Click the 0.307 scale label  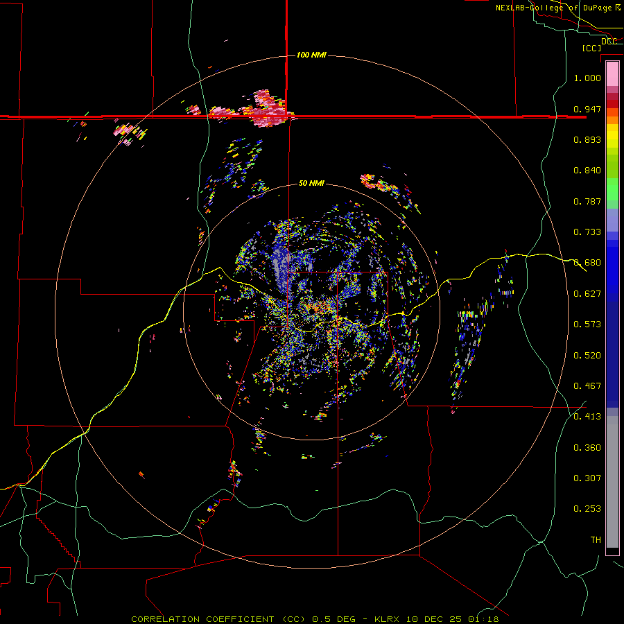click(x=587, y=478)
